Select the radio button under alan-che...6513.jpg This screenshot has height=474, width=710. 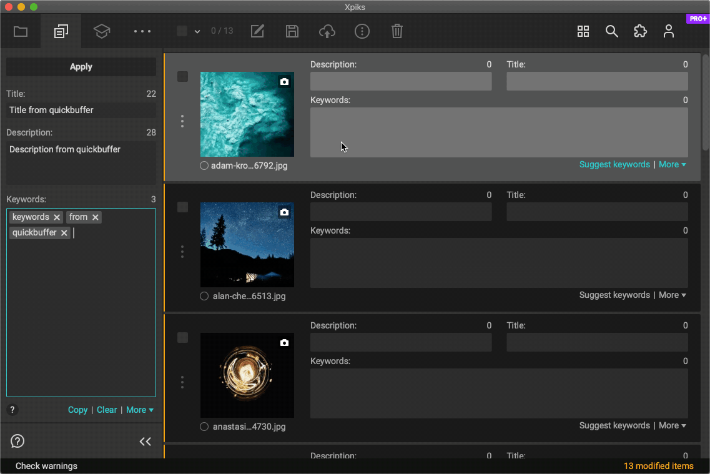coord(204,295)
